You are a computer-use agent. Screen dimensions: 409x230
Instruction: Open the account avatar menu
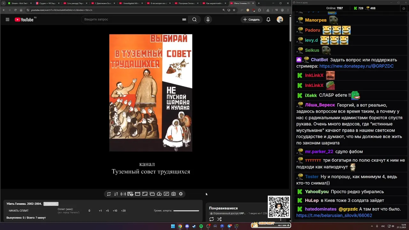(x=280, y=19)
